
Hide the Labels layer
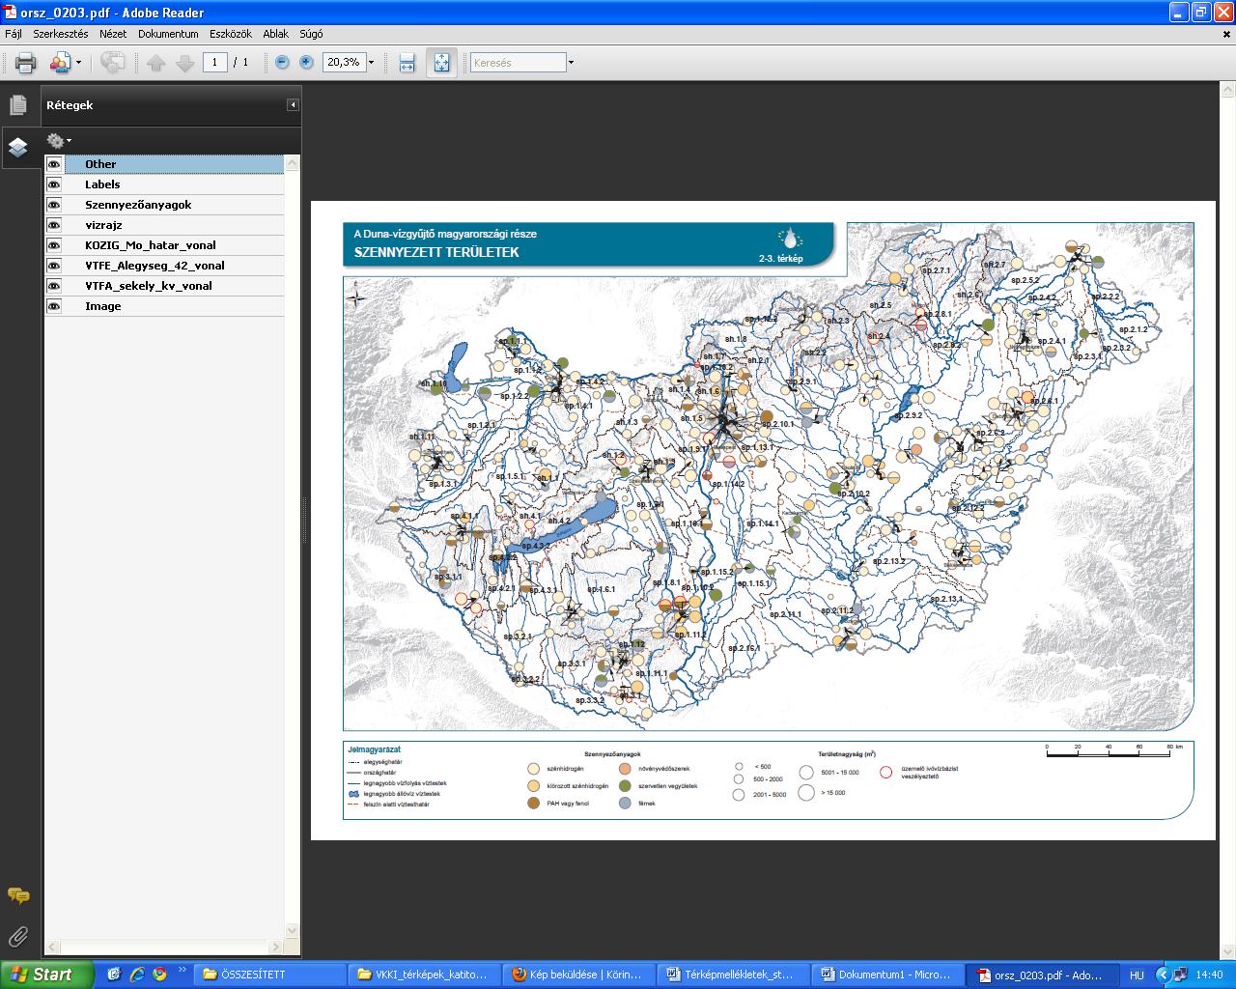coord(54,184)
